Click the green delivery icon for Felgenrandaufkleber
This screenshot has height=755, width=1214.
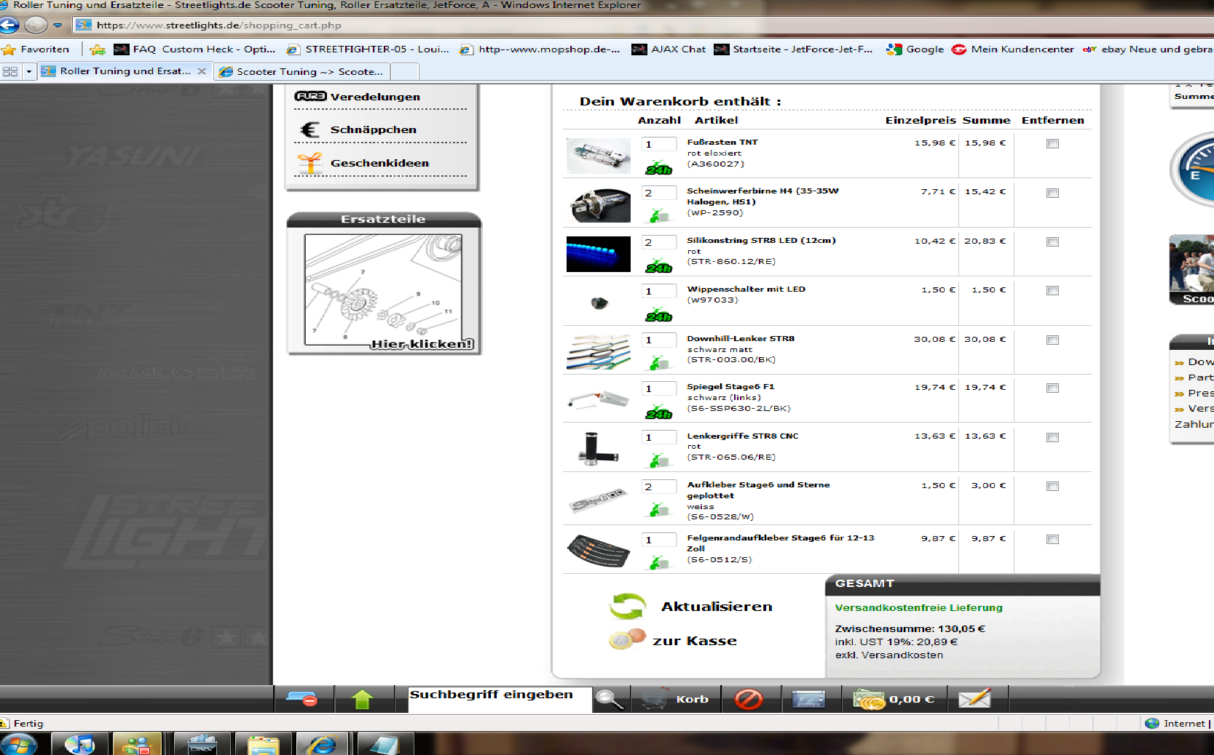point(658,562)
